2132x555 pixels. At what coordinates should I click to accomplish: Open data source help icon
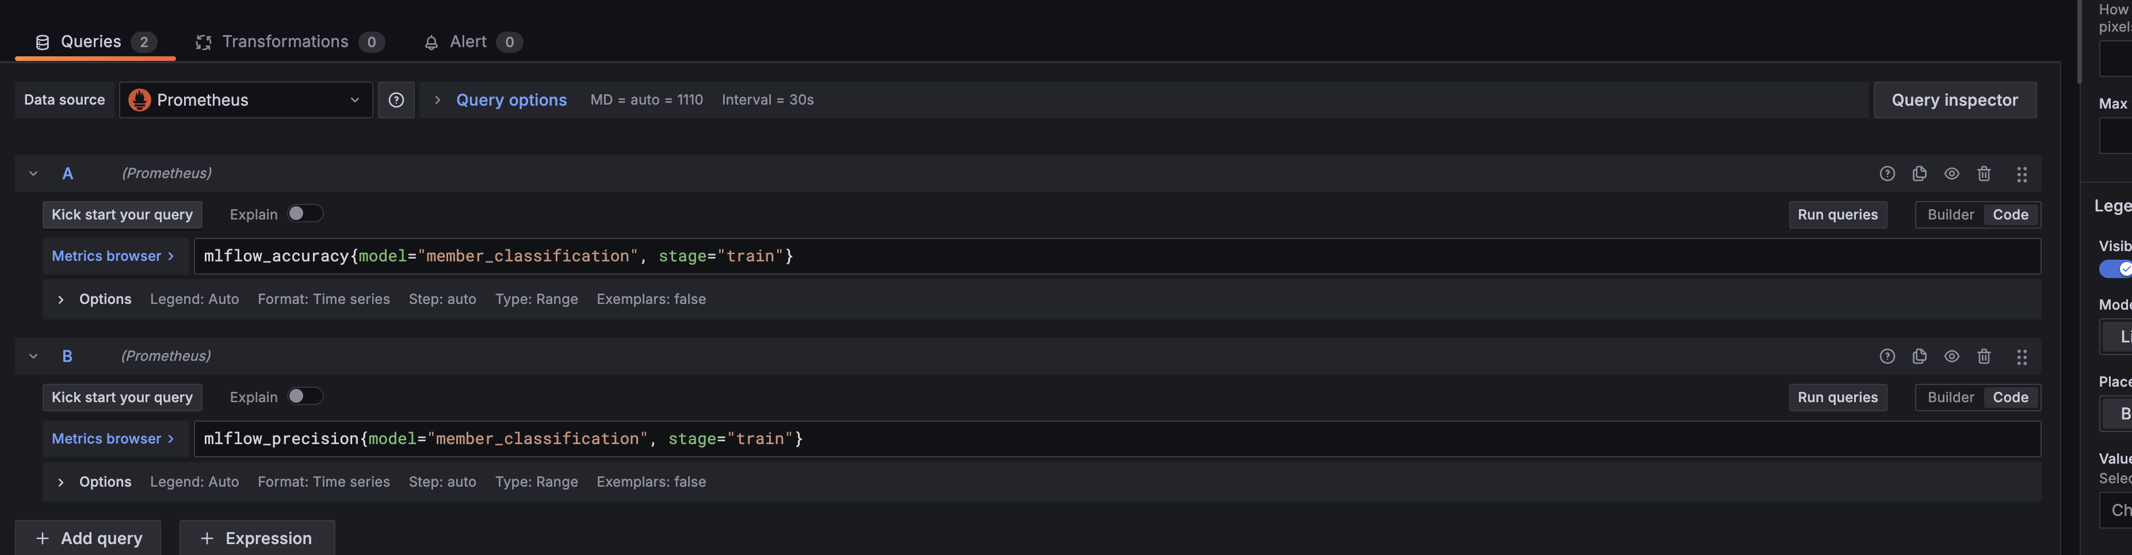point(396,100)
